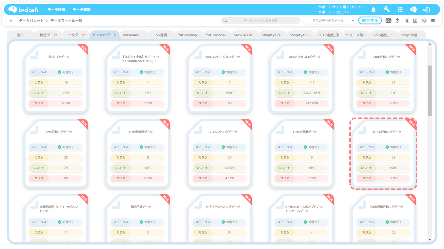Screen dimensions: 444x249
Task: Focus the データファイル名で検索 search field
Action: (261, 21)
